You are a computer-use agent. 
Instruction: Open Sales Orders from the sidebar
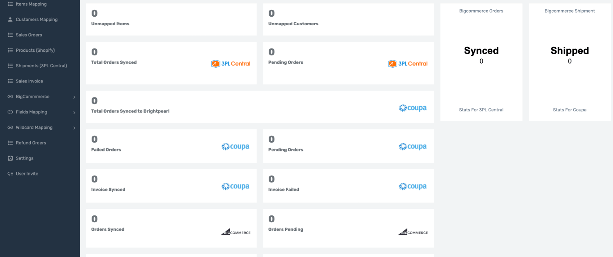pos(29,35)
